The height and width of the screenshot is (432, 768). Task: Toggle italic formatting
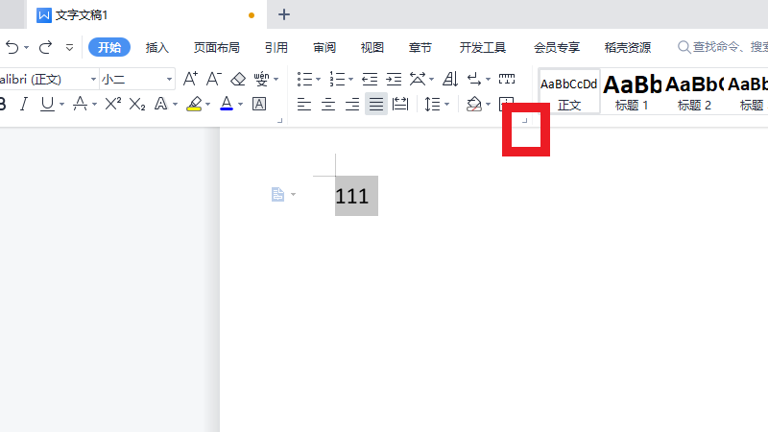[23, 104]
